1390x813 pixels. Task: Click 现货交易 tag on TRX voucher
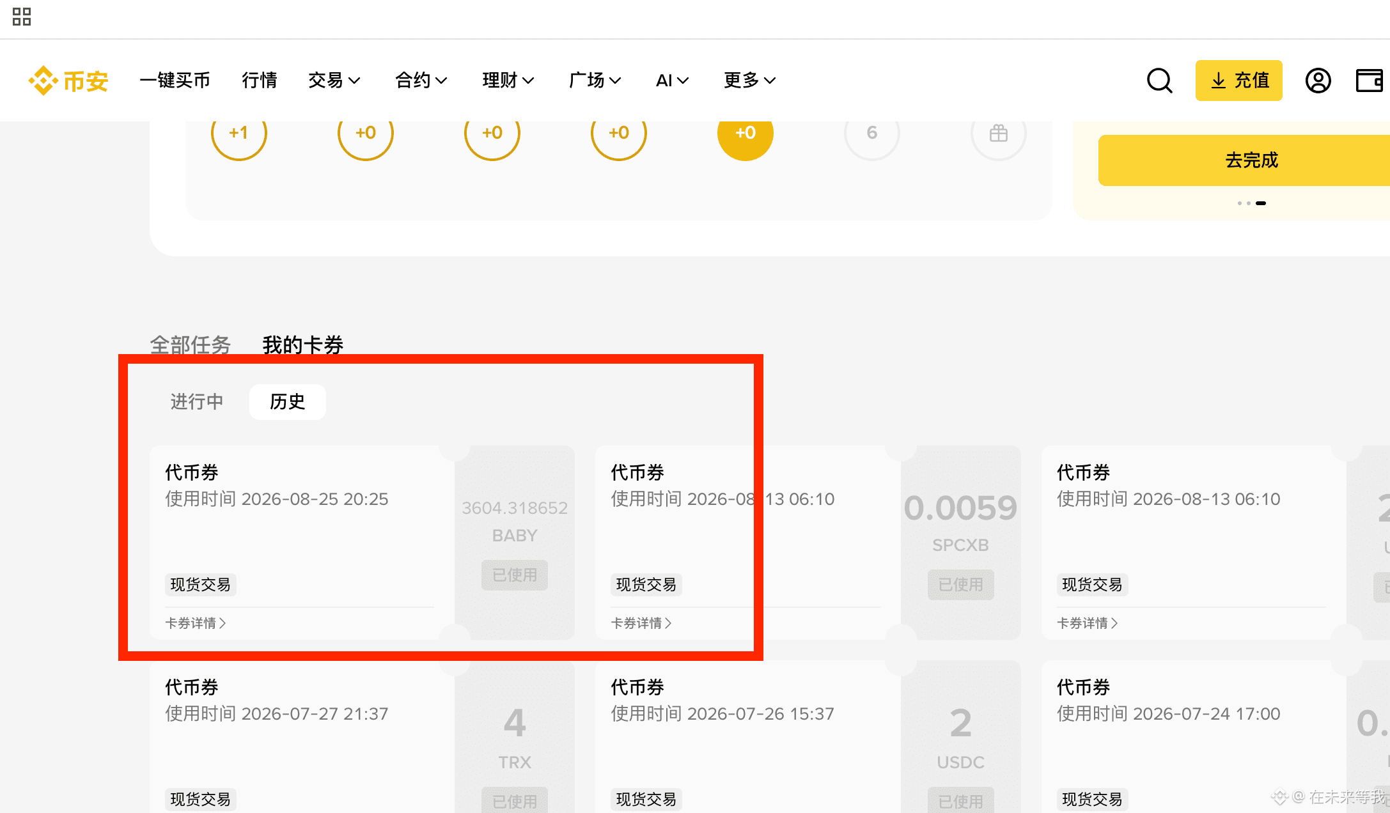[x=201, y=800]
